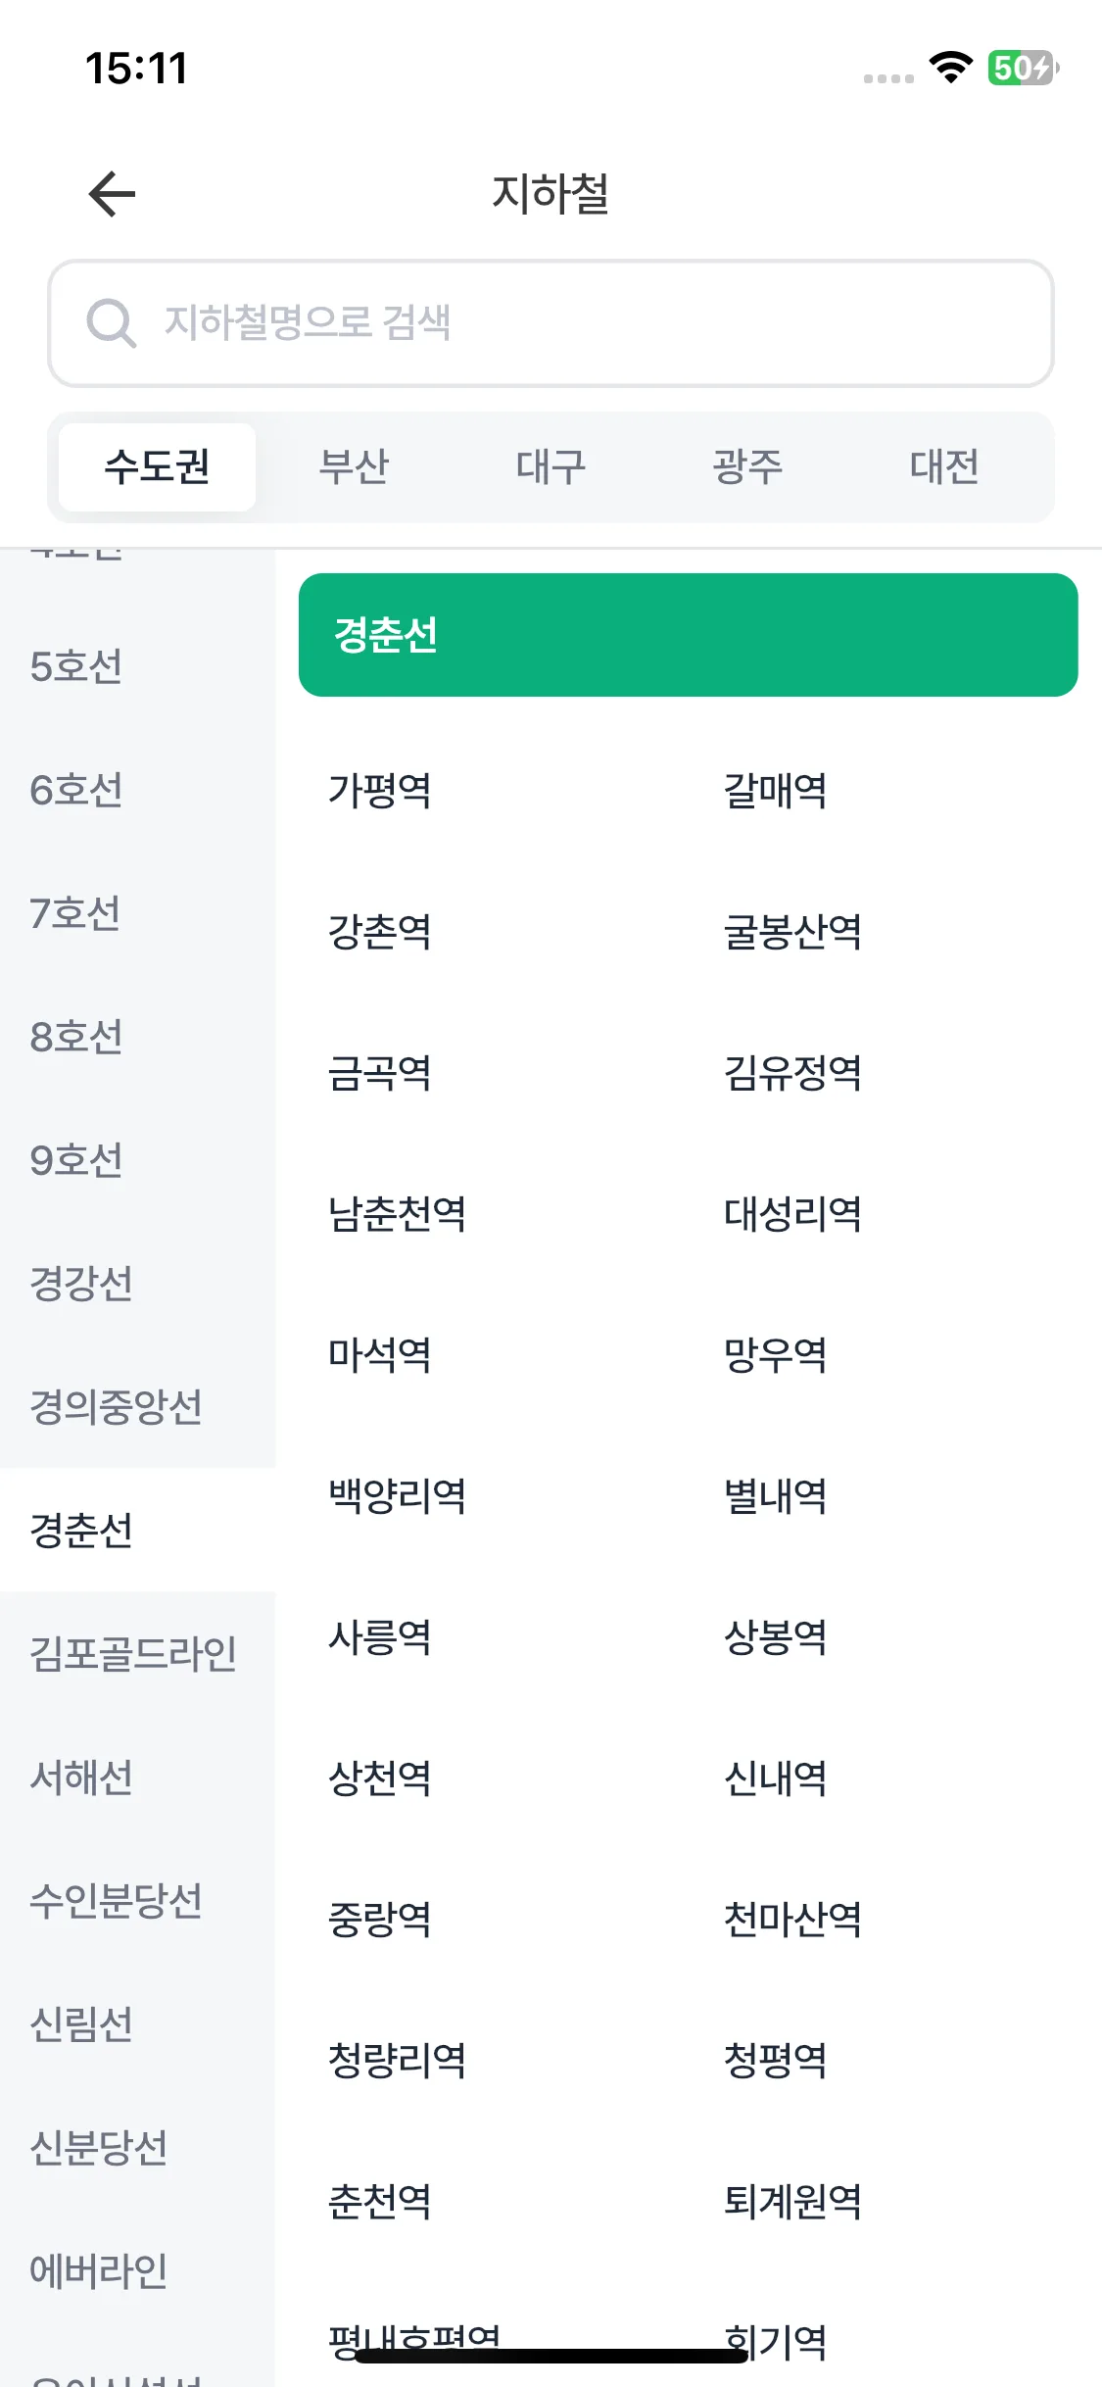This screenshot has height=2387, width=1102.
Task: Tap the search magnifier icon
Action: [112, 322]
